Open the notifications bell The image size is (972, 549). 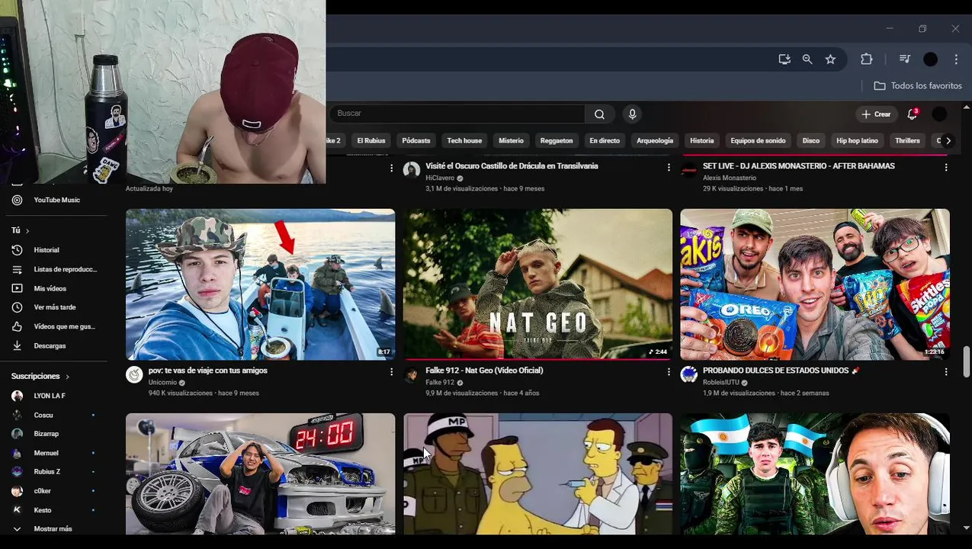(x=912, y=114)
